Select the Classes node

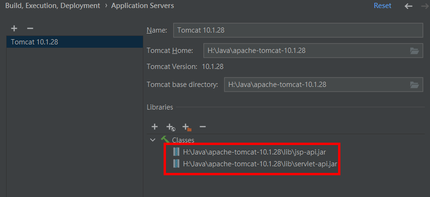tap(183, 140)
